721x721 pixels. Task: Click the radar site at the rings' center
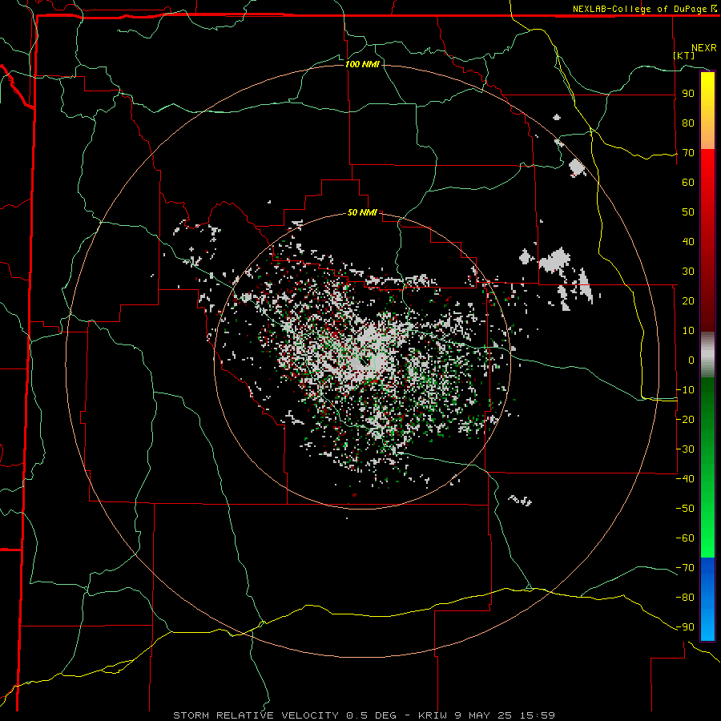(x=363, y=361)
